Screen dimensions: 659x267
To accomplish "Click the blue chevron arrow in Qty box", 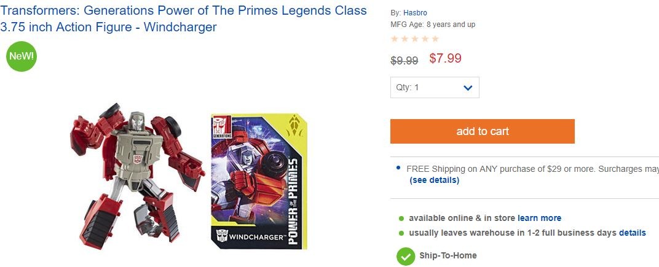I will point(467,88).
